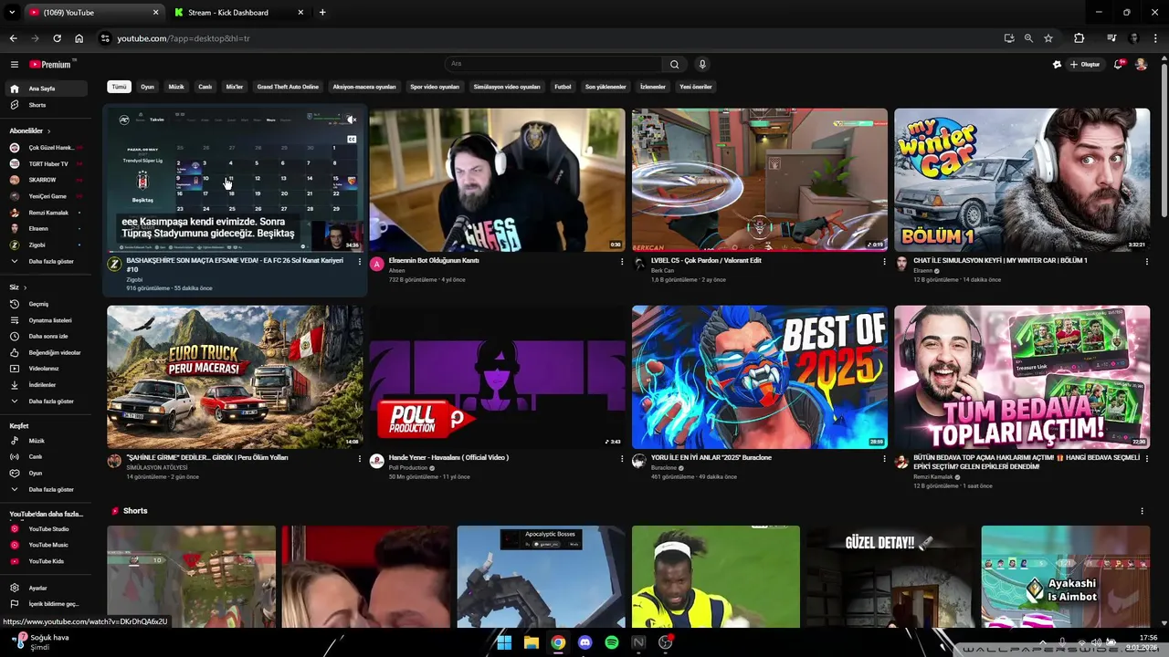1169x657 pixels.
Task: Open GÜZEL DETAY short thumbnail
Action: (x=890, y=577)
